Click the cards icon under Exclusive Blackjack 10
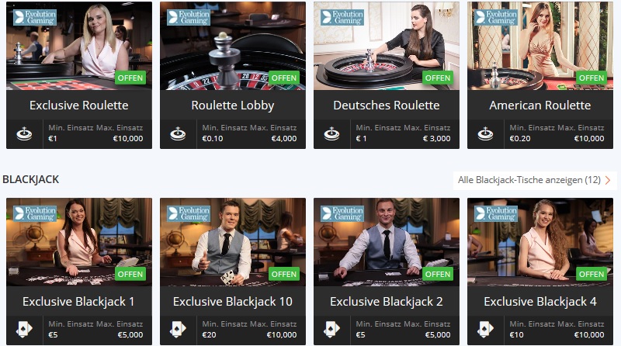 click(178, 329)
